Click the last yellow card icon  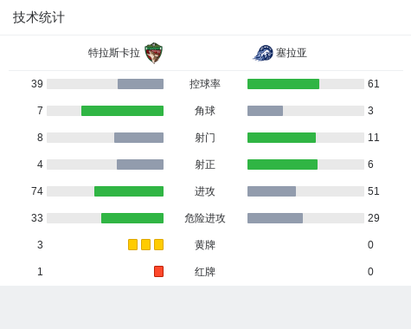(158, 244)
